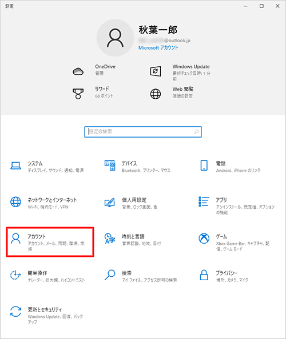286x339 pixels.
Task: Click the デバイス keyboard-speaker icon
Action: point(110,166)
